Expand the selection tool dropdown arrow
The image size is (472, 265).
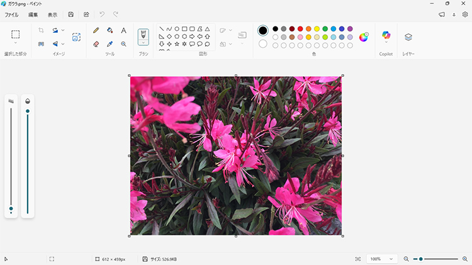16,43
